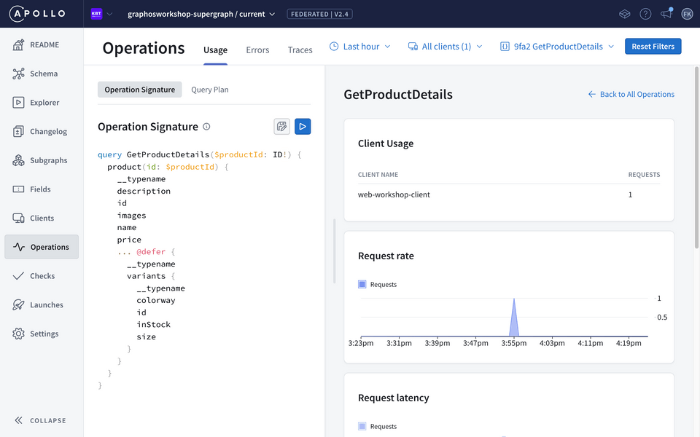Open the Checks page

point(42,276)
